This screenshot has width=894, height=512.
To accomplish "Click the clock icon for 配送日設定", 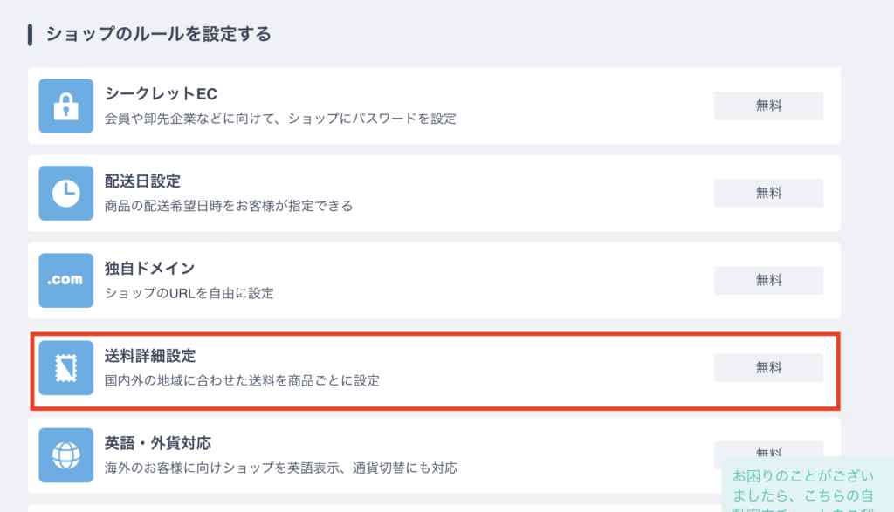I will tap(66, 193).
